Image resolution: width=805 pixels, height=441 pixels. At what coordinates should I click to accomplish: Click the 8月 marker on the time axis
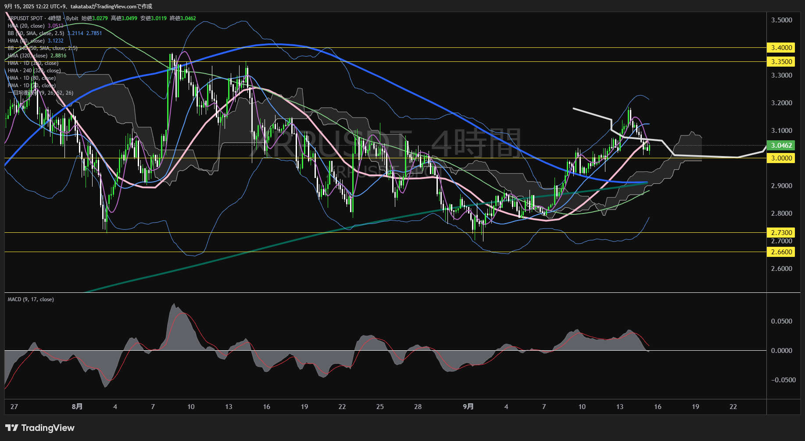[x=77, y=407]
